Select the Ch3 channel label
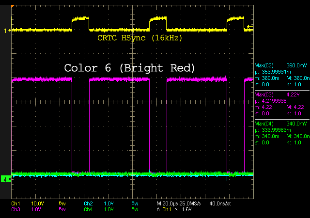This screenshot has width=310, height=218. coord(15,209)
